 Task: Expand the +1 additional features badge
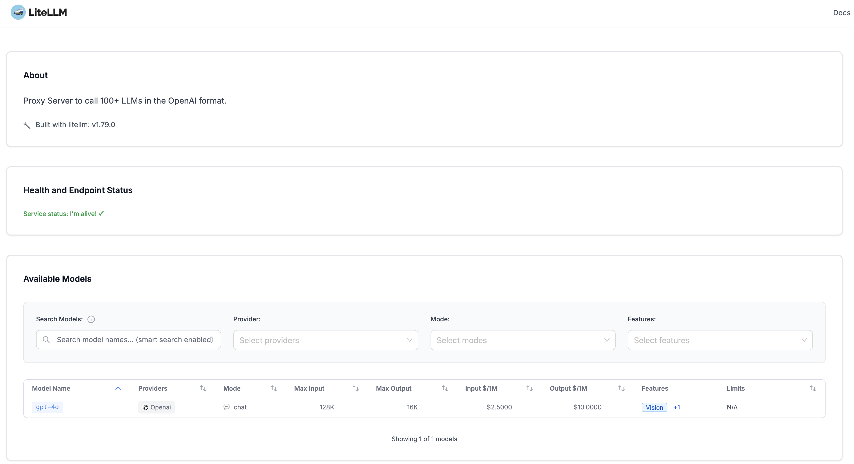pyautogui.click(x=677, y=407)
